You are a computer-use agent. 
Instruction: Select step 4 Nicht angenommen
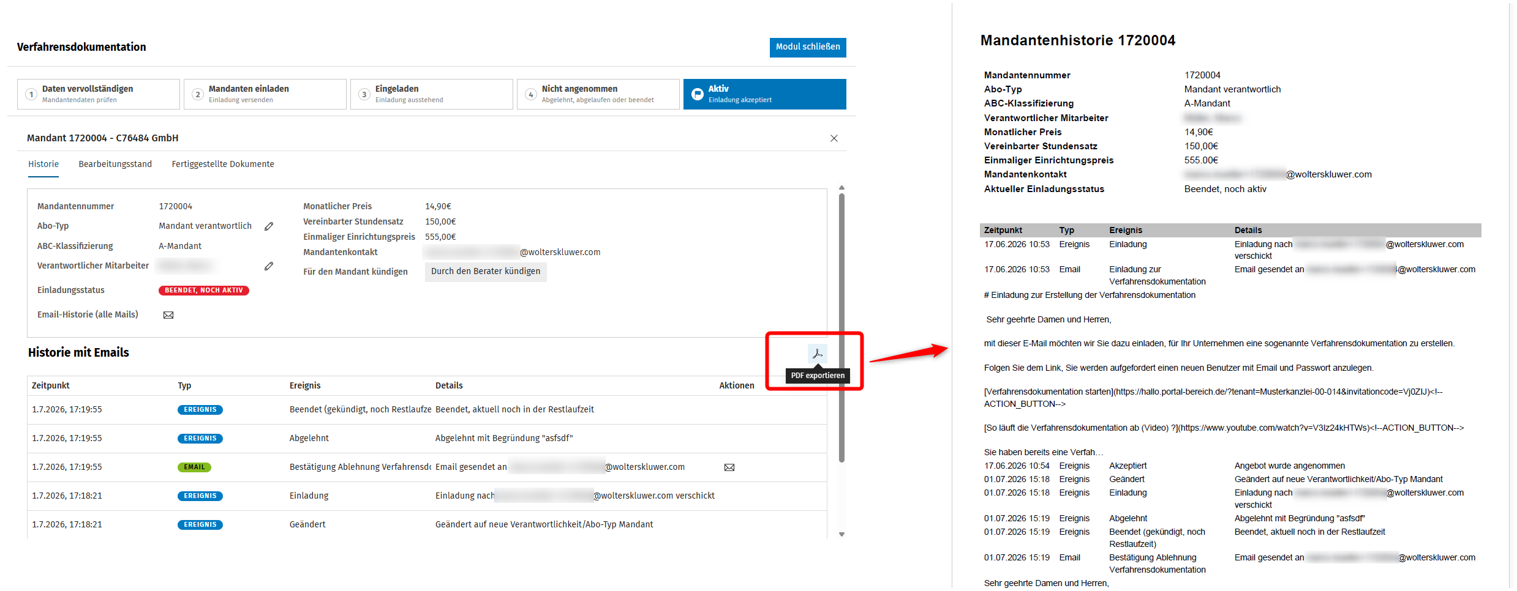click(598, 94)
